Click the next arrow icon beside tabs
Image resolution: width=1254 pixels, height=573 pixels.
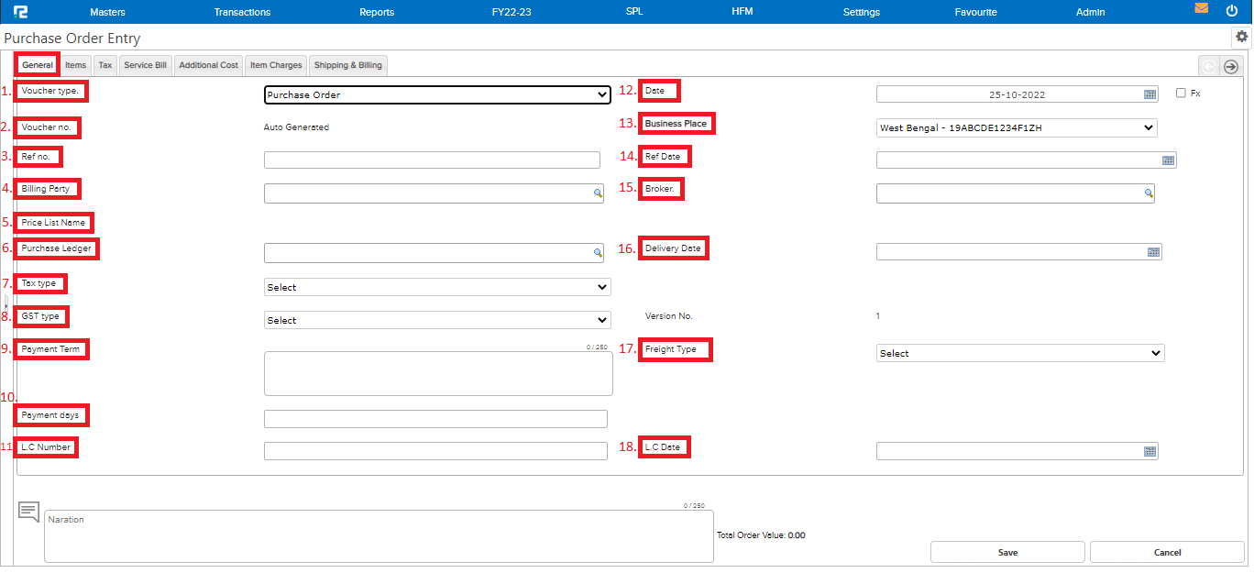click(x=1231, y=66)
